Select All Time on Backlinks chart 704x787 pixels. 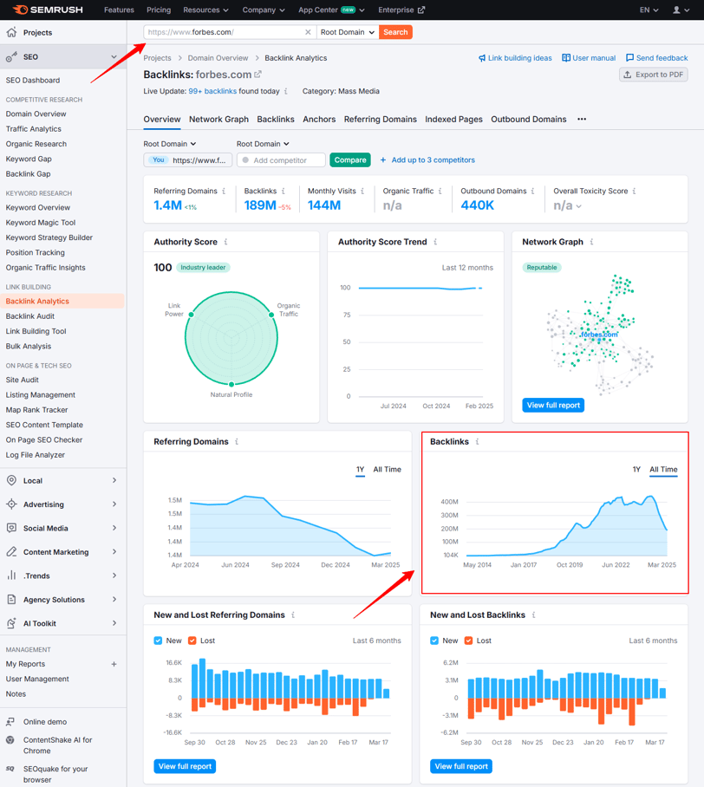[663, 469]
